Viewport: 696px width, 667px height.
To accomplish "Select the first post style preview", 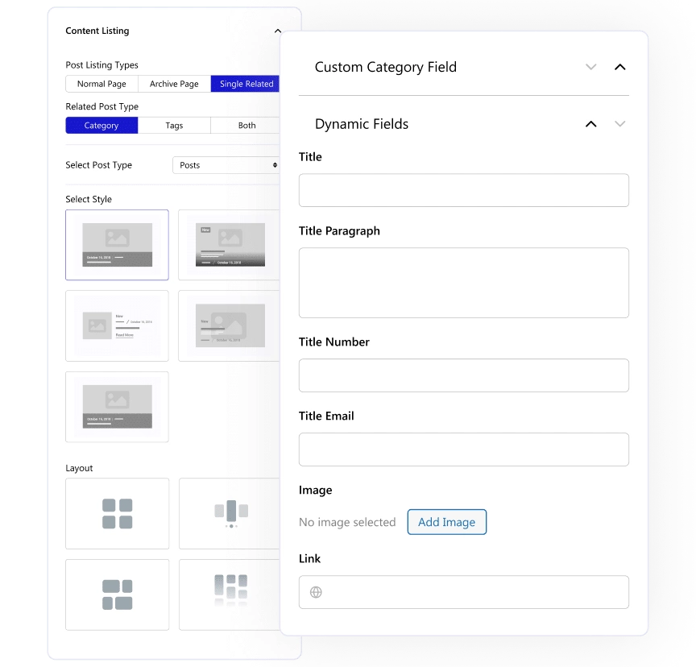I will 117,244.
